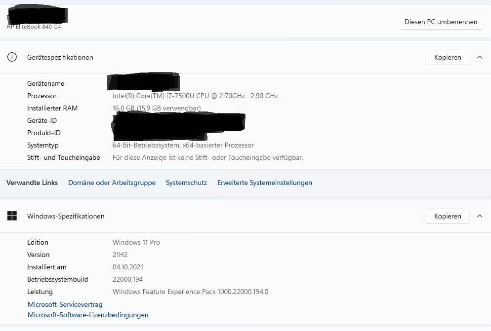Image resolution: width=491 pixels, height=331 pixels.
Task: Open Microsoft-Software-Lizenzbedingungen link
Action: pyautogui.click(x=88, y=315)
